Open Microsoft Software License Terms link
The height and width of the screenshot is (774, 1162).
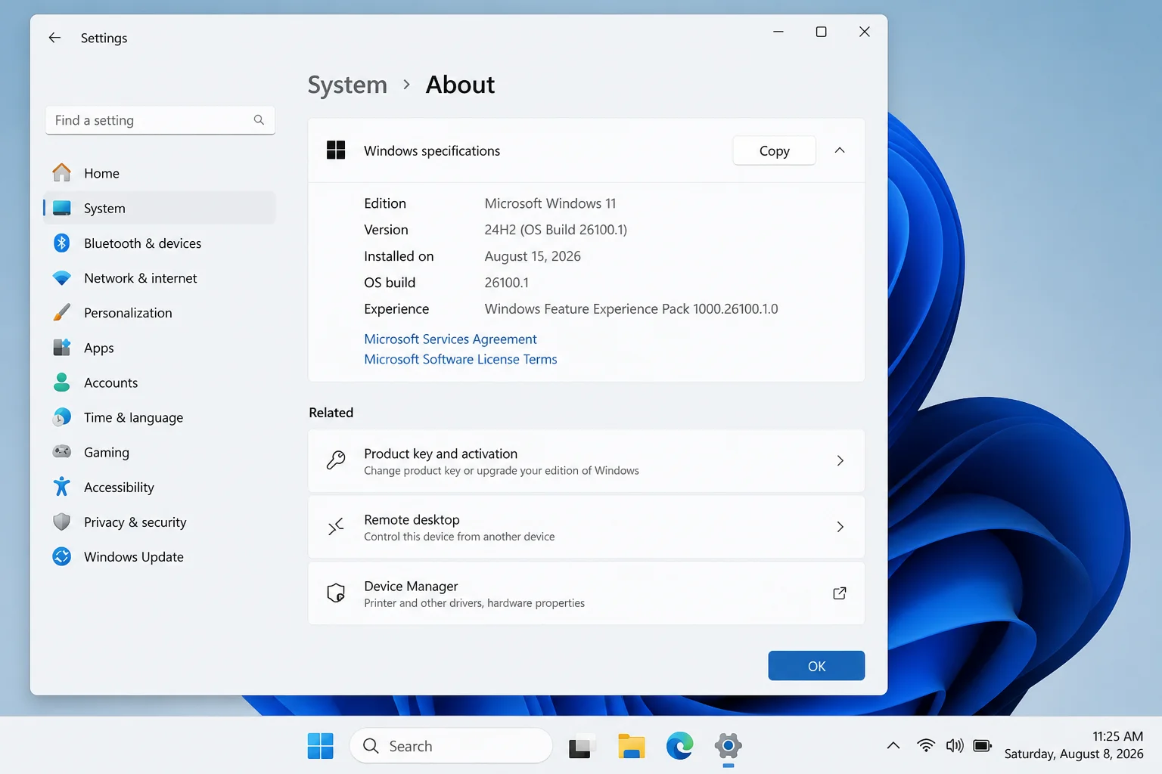pos(460,359)
